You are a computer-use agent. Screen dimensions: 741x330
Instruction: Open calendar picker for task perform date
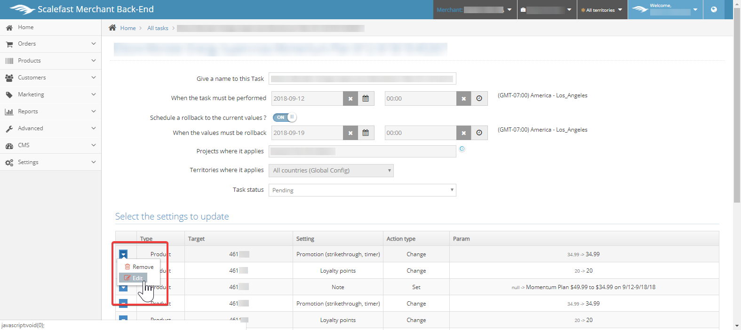366,99
